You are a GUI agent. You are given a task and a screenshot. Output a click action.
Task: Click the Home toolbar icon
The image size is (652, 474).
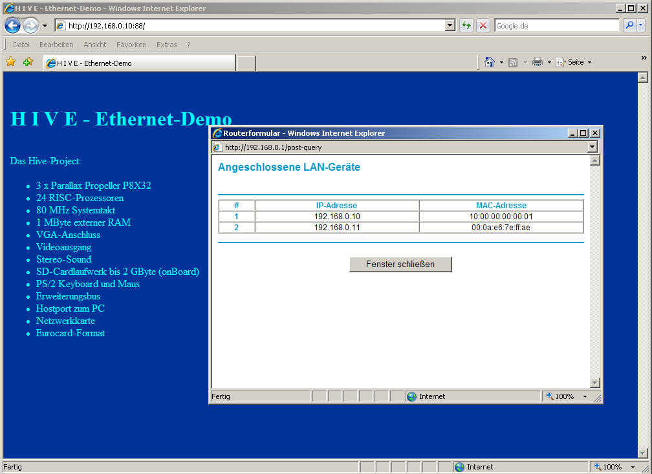(x=490, y=62)
